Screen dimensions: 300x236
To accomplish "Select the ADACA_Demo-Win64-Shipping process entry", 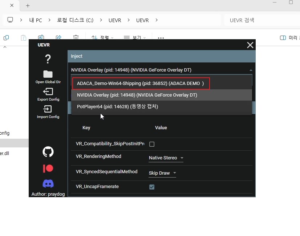I will 141,84.
